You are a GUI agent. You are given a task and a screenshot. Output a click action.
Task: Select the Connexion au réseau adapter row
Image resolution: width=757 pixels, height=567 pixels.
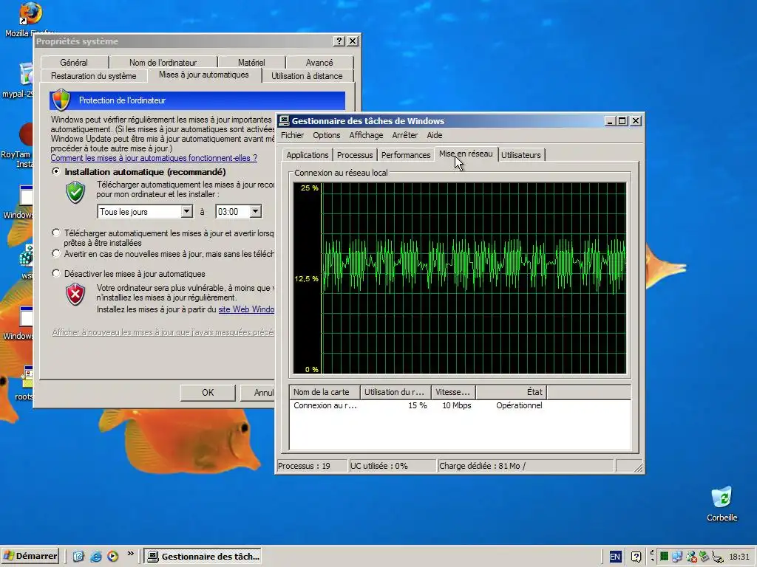[460, 405]
